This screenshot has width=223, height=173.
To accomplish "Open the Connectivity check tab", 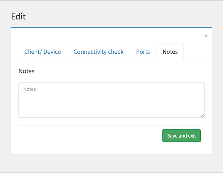I will click(98, 52).
